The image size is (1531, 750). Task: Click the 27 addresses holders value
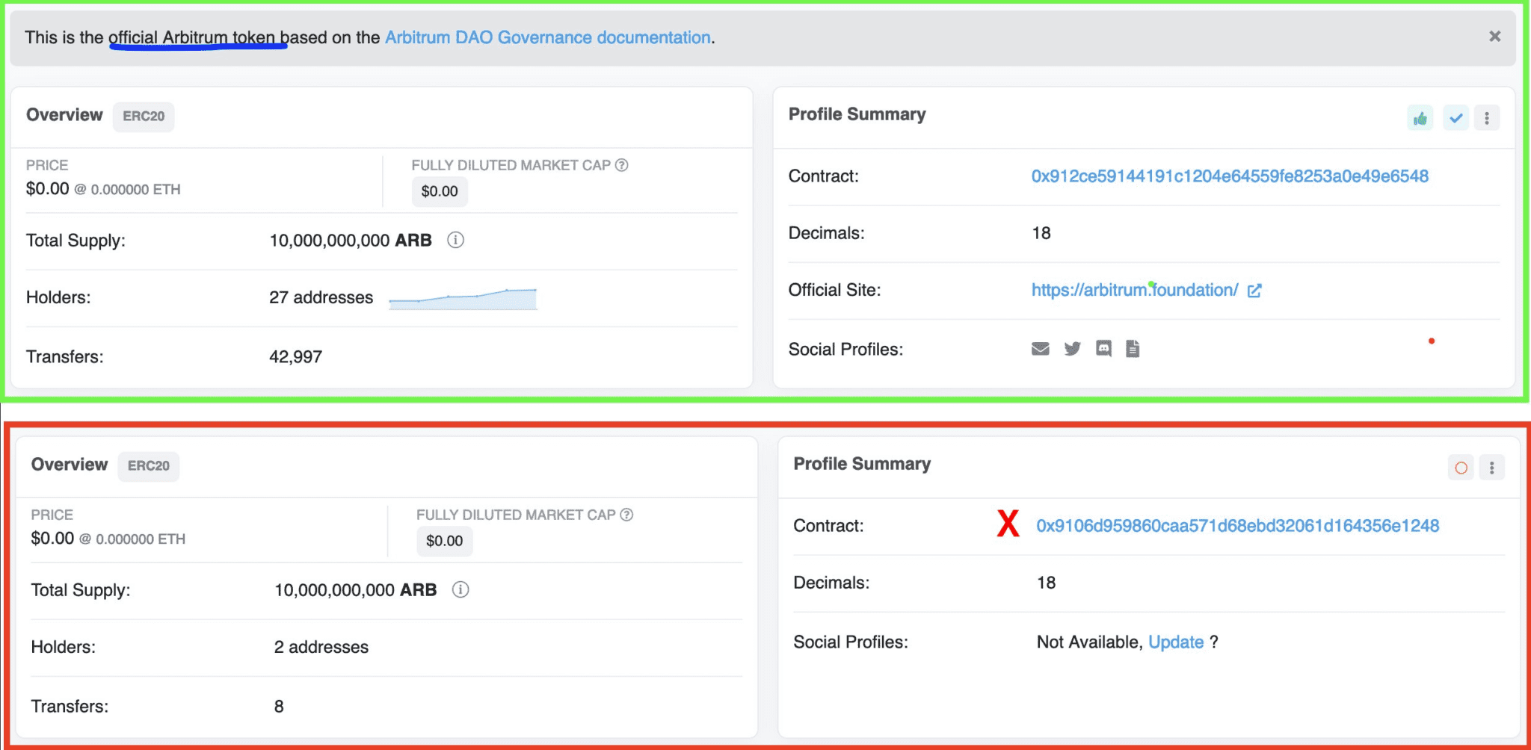pyautogui.click(x=321, y=297)
